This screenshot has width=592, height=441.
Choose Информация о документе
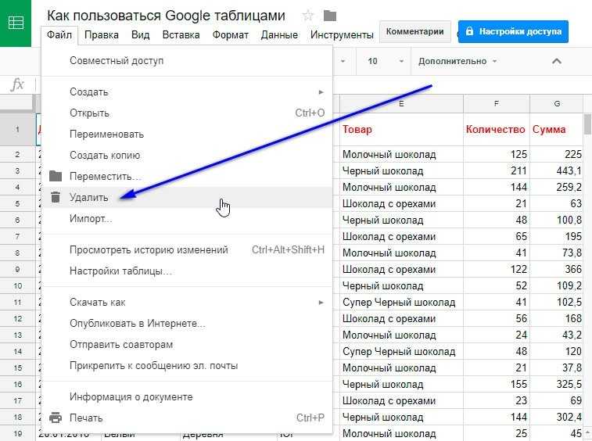click(187, 397)
